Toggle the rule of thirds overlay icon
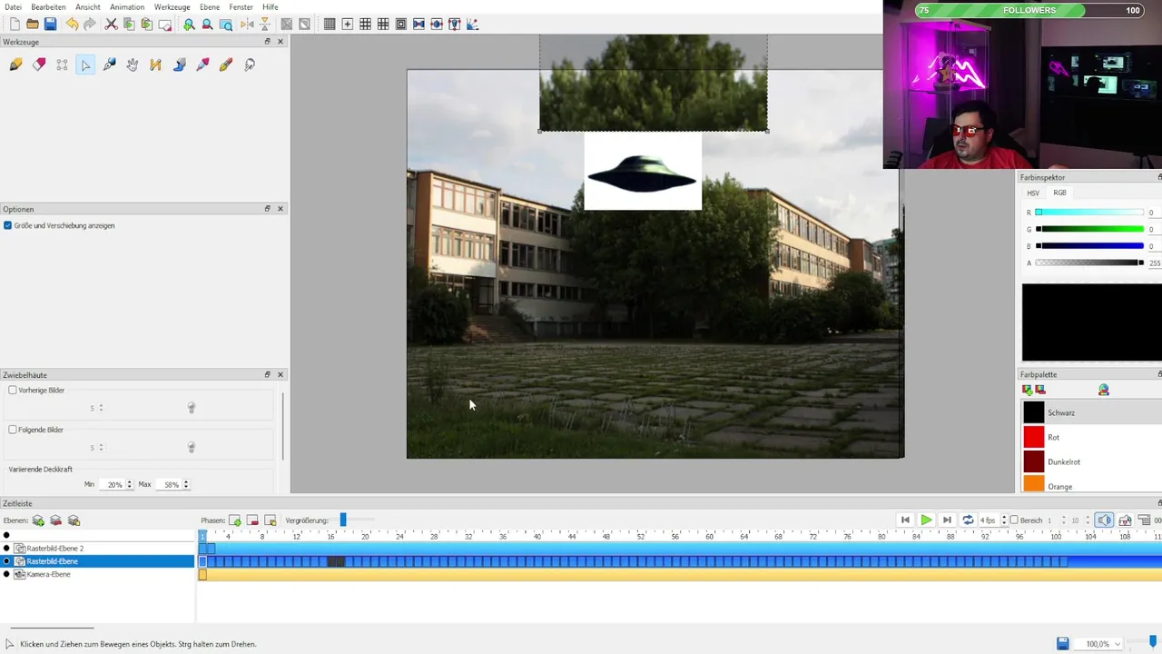The width and height of the screenshot is (1162, 654). point(365,25)
